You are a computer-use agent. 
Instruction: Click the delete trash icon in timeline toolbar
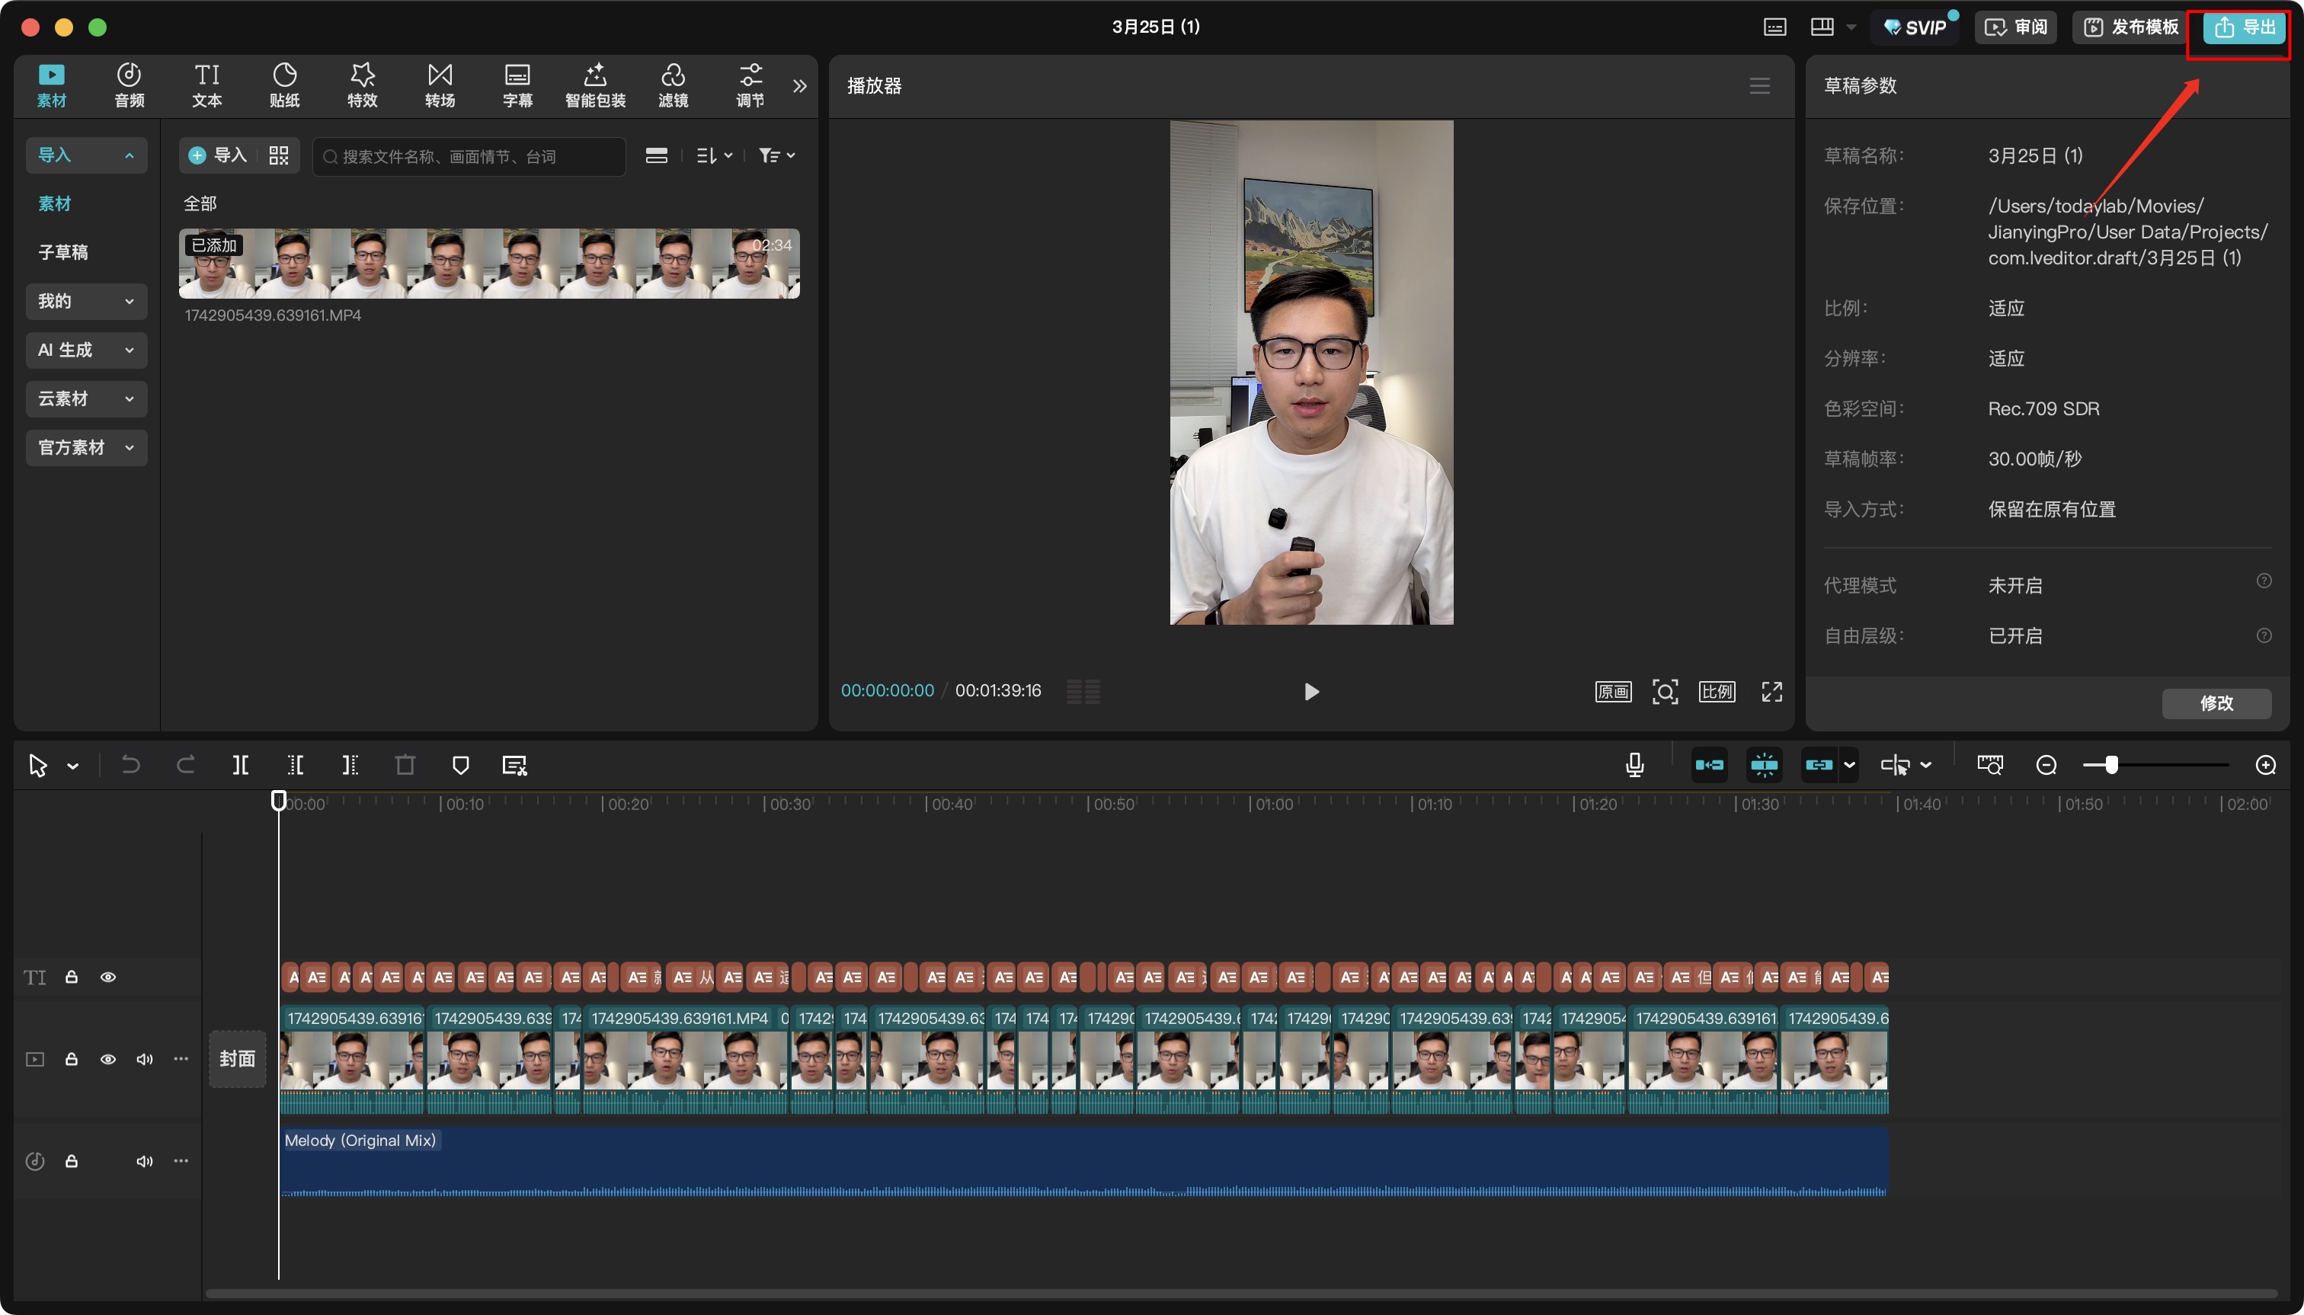tap(405, 766)
